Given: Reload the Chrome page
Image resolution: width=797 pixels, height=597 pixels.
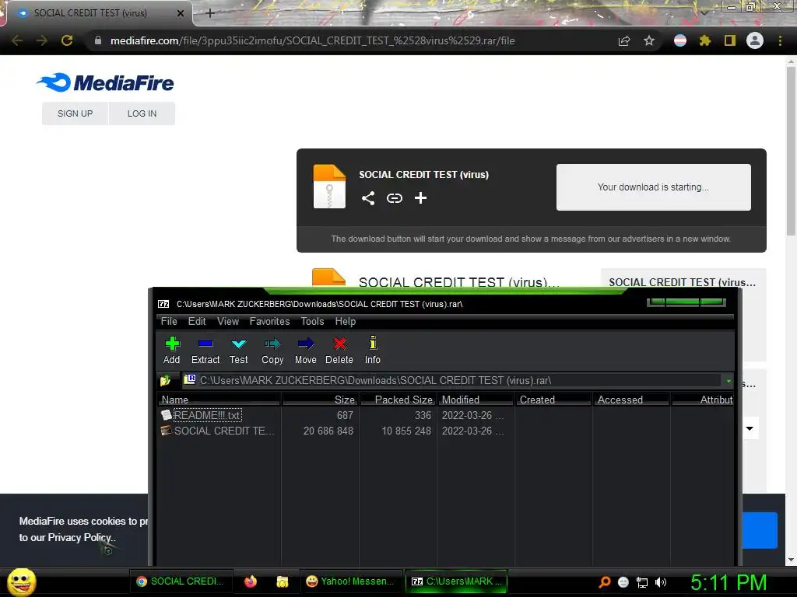Looking at the screenshot, I should click(x=67, y=40).
